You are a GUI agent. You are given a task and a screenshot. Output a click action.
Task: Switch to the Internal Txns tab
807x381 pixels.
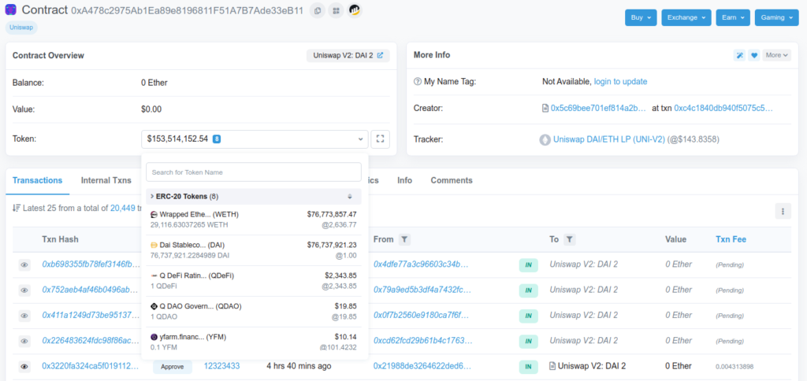click(106, 180)
